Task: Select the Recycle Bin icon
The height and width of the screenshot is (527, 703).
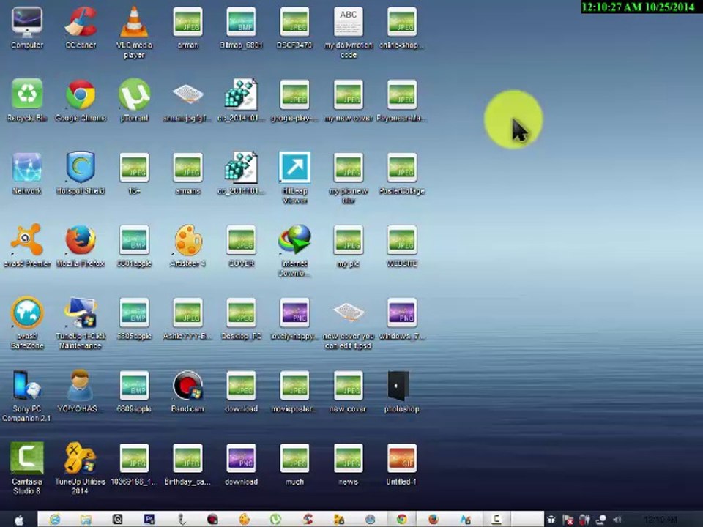Action: tap(27, 100)
